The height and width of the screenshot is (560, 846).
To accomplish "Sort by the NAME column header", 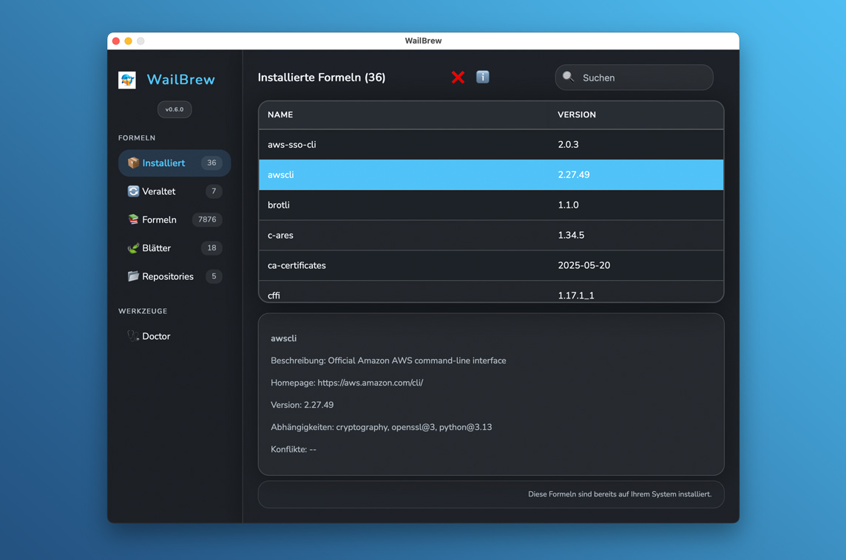I will [280, 115].
